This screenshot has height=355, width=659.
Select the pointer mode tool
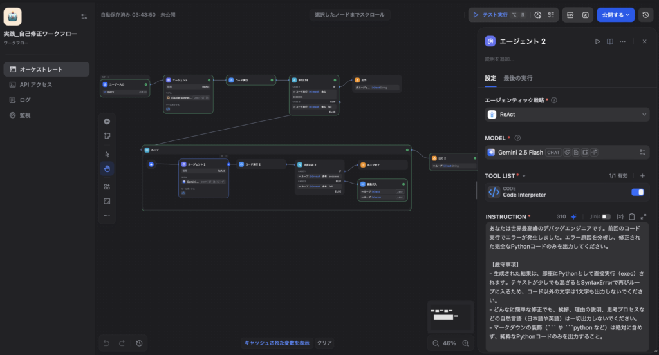pyautogui.click(x=107, y=155)
